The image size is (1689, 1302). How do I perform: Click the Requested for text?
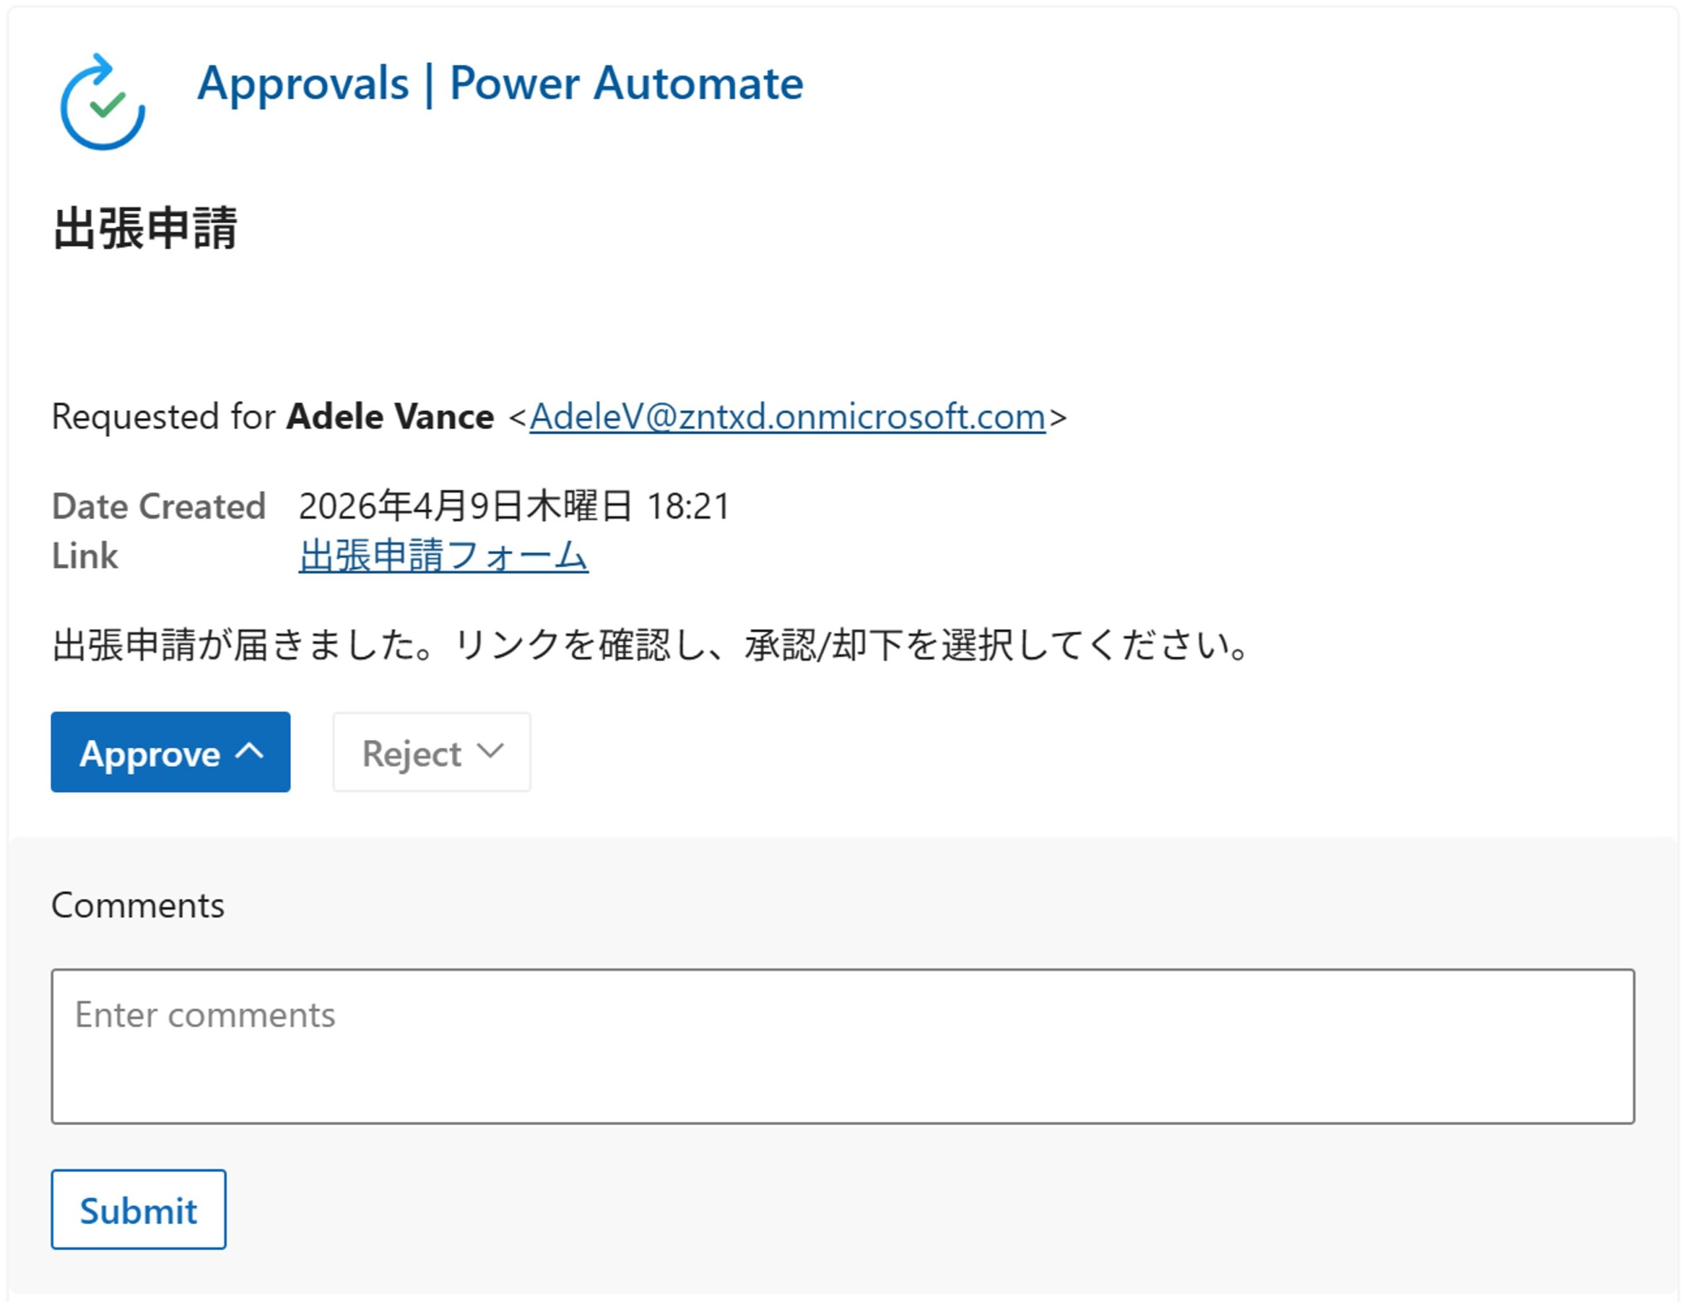point(163,417)
